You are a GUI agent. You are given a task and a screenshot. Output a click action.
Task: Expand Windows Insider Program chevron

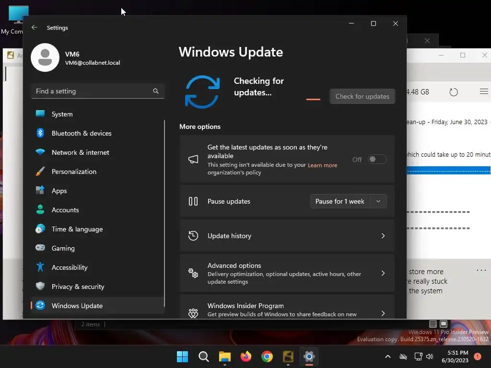click(x=383, y=313)
